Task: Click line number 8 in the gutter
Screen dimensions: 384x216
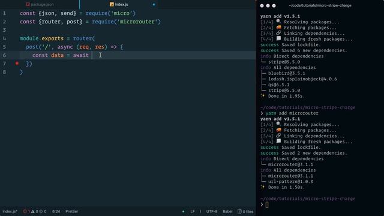Action: pyautogui.click(x=4, y=72)
